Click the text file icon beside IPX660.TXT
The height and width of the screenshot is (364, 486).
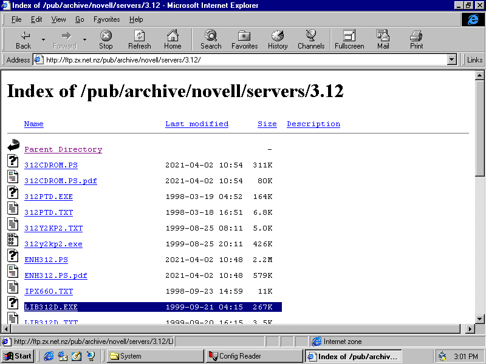13,287
